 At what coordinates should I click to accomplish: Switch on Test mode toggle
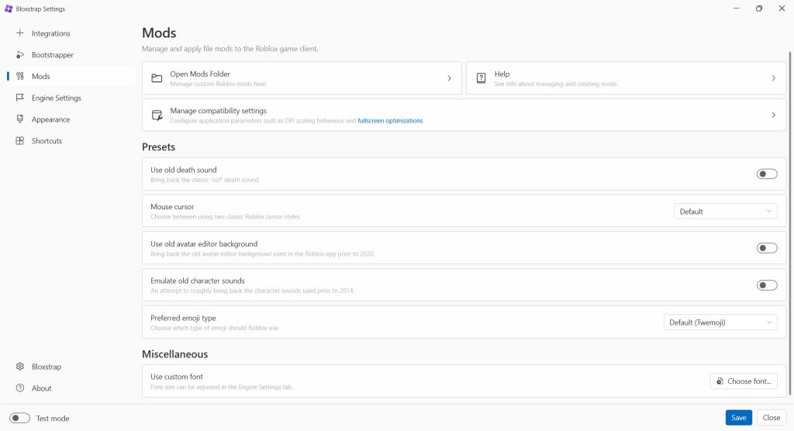point(19,418)
